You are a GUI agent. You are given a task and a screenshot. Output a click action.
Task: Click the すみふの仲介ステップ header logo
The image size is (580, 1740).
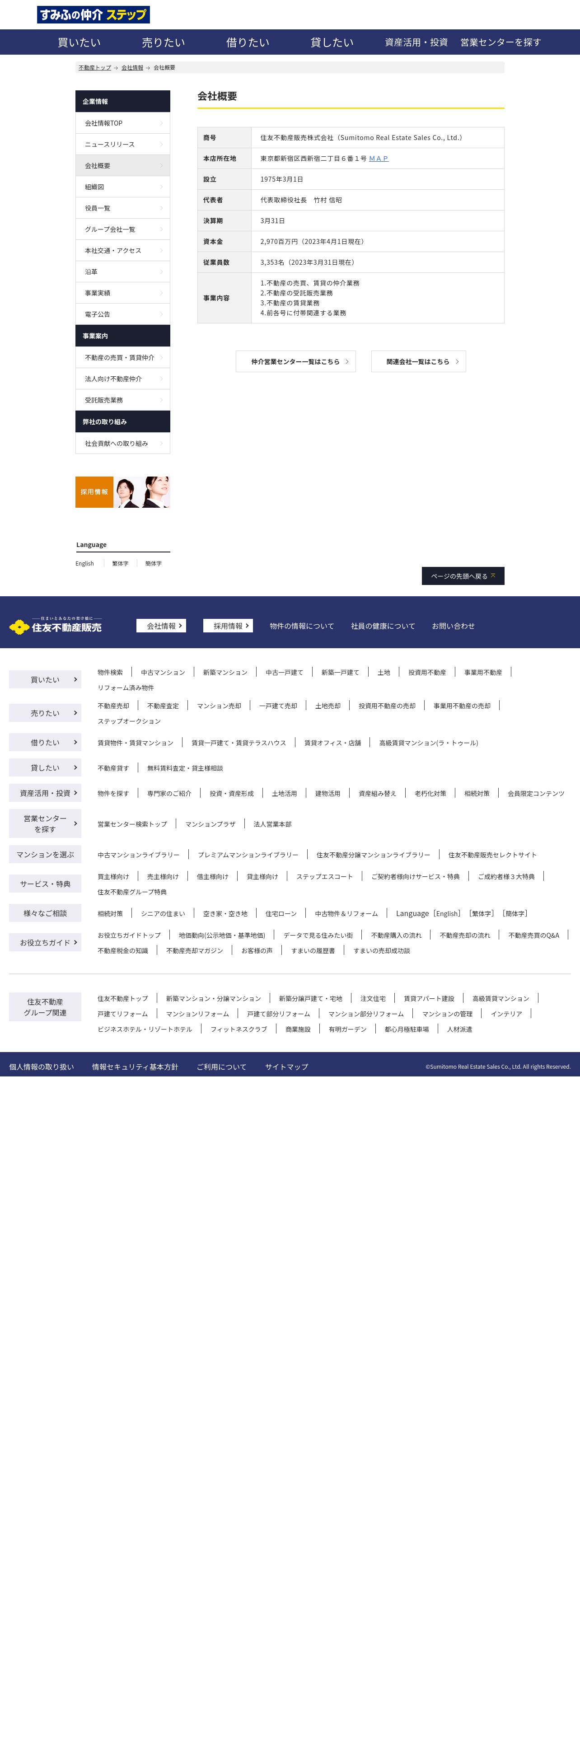[93, 15]
